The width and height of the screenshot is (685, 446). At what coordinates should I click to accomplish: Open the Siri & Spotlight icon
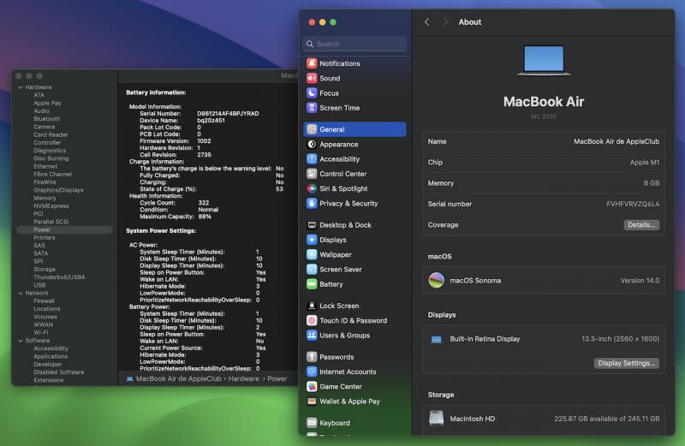(312, 188)
